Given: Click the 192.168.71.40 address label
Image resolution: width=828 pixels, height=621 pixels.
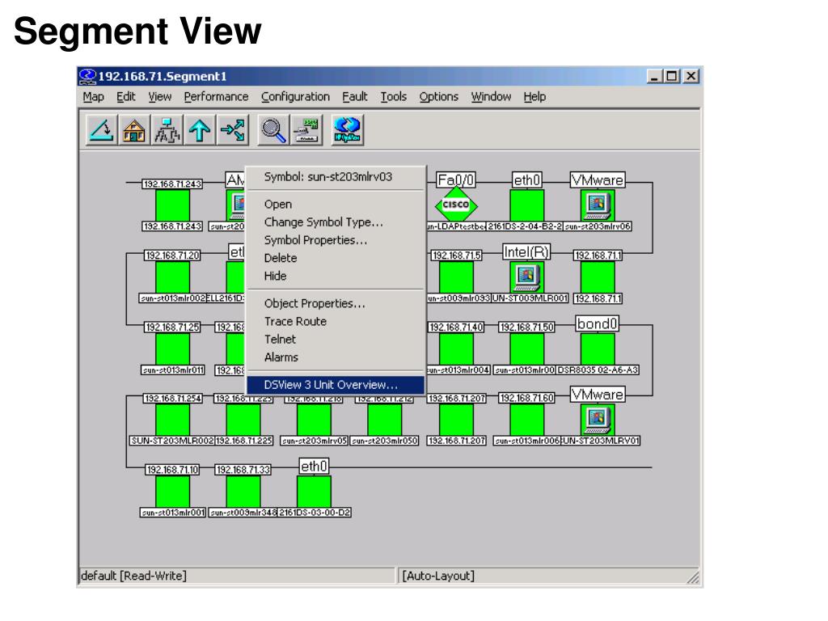Looking at the screenshot, I should (456, 327).
